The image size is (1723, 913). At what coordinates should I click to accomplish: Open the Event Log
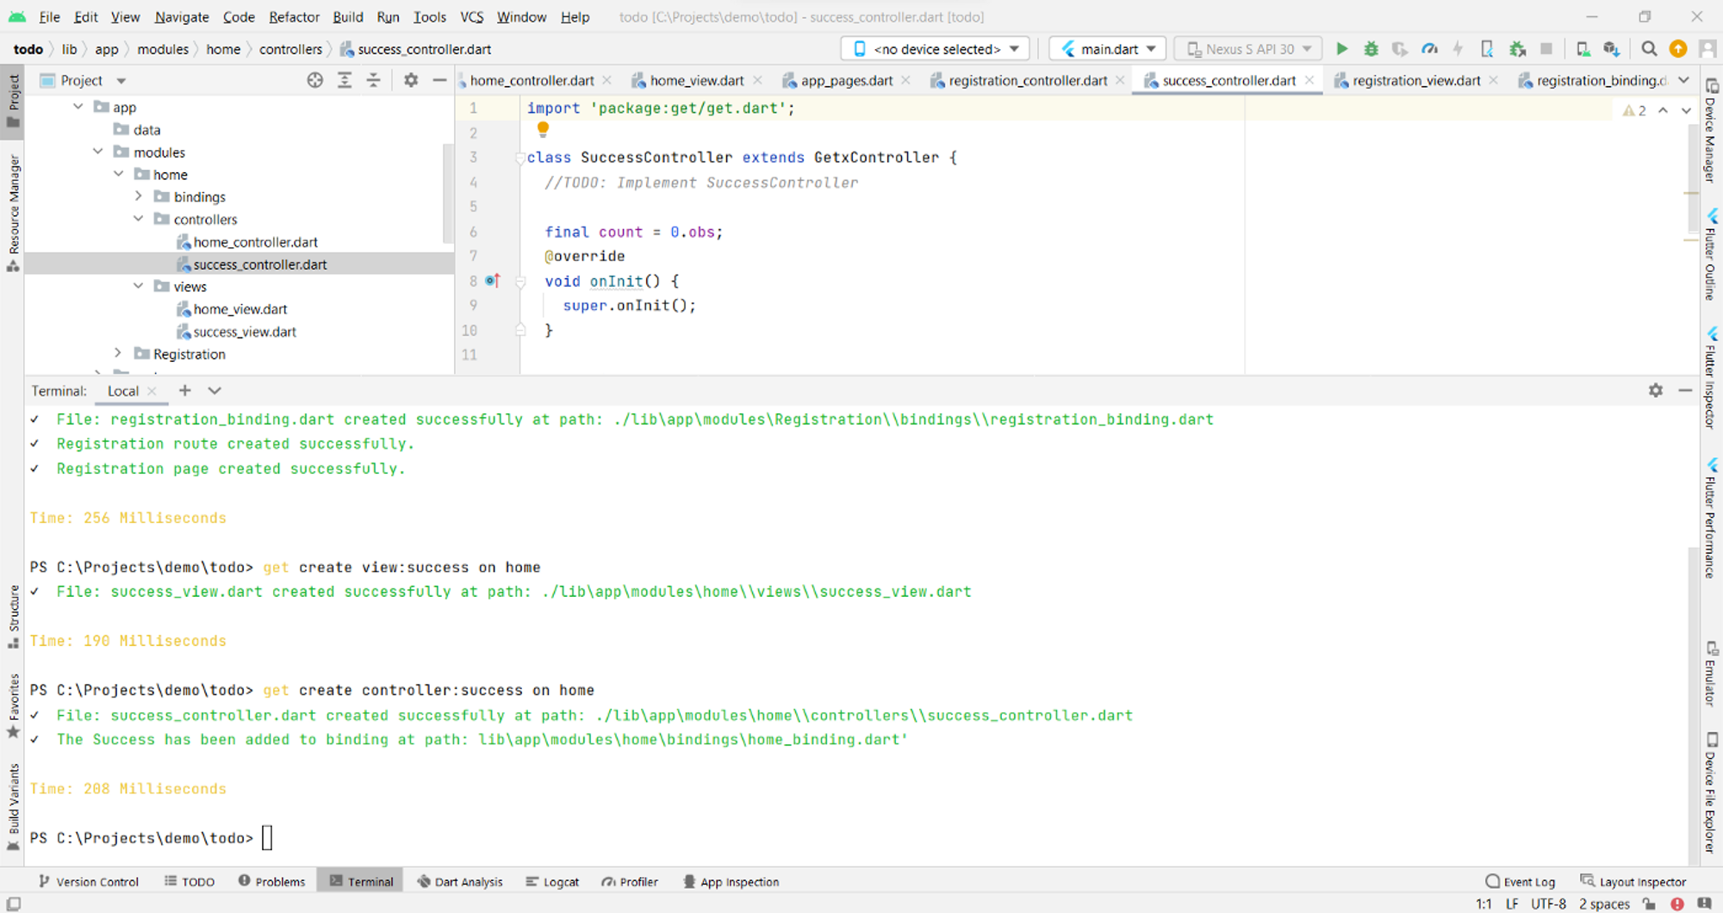point(1521,881)
